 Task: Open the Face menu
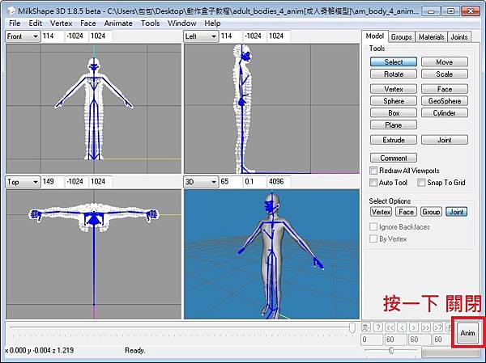pos(87,23)
